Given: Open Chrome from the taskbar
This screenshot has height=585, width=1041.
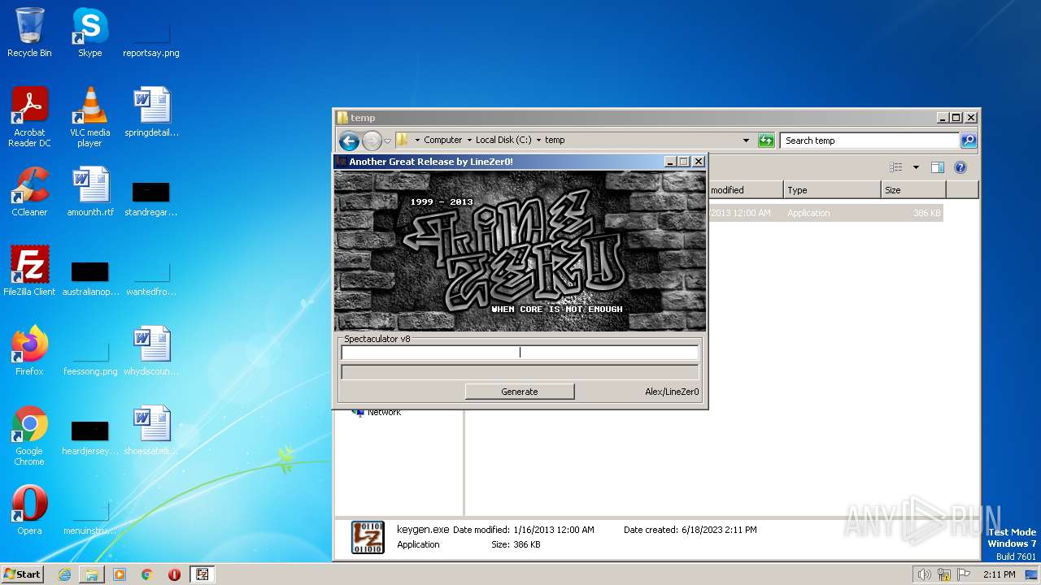Looking at the screenshot, I should pos(147,574).
